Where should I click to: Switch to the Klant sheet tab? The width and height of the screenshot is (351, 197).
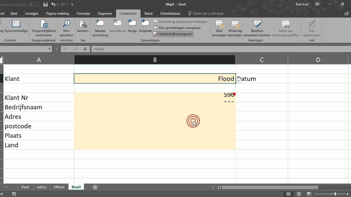click(x=25, y=187)
